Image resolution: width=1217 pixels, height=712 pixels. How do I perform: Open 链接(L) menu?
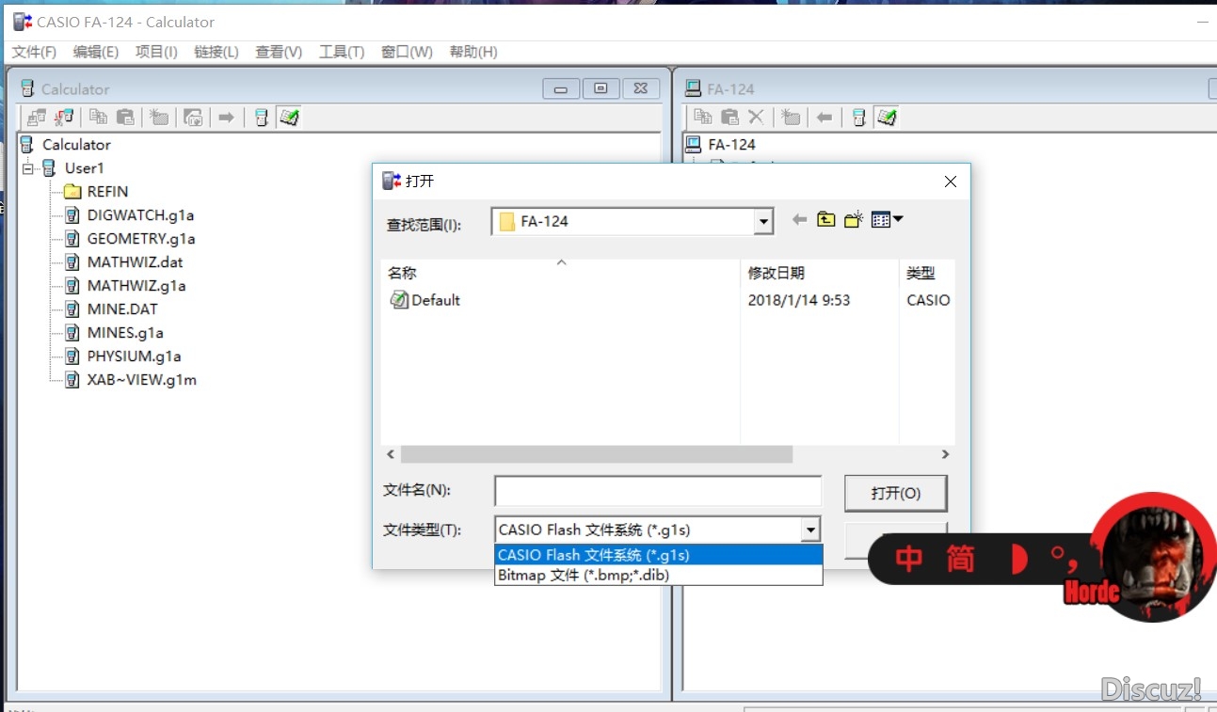point(216,52)
